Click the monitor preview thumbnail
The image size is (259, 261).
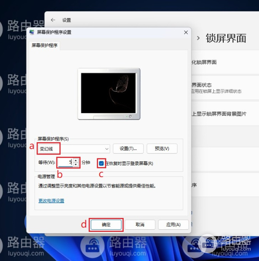[x=109, y=94]
